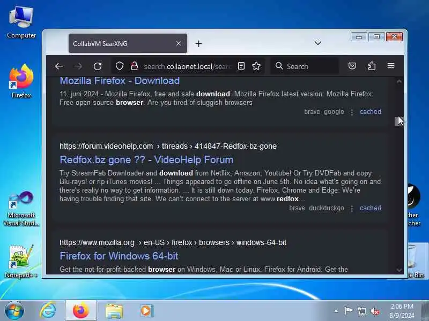Open the Windows Start orb
Screen dimensions: 429x321
pyautogui.click(x=14, y=310)
